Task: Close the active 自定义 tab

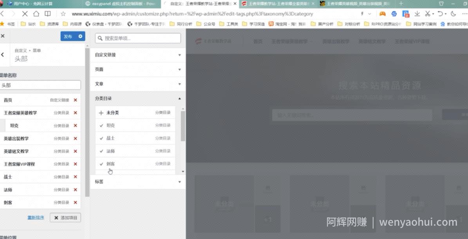Action: pos(235,4)
